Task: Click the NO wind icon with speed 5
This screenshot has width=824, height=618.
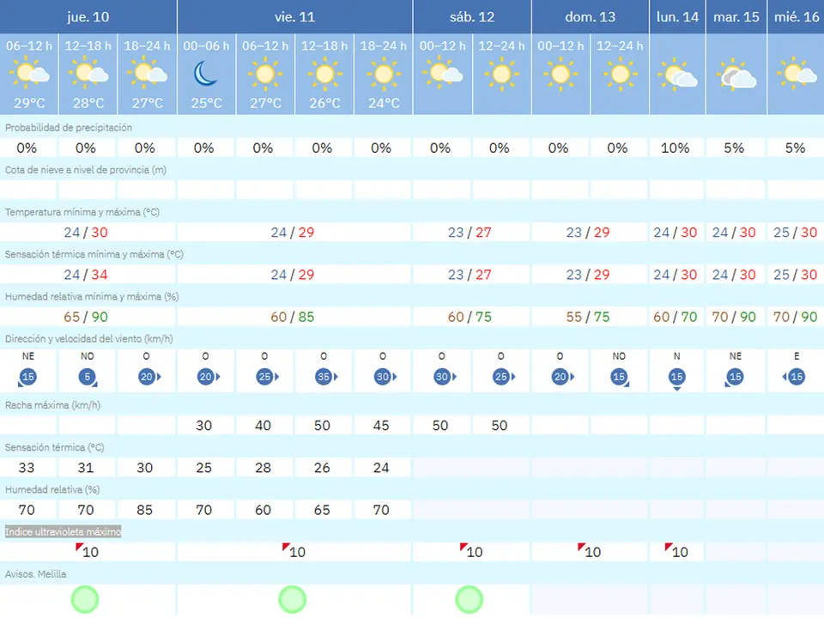Action: pos(88,378)
